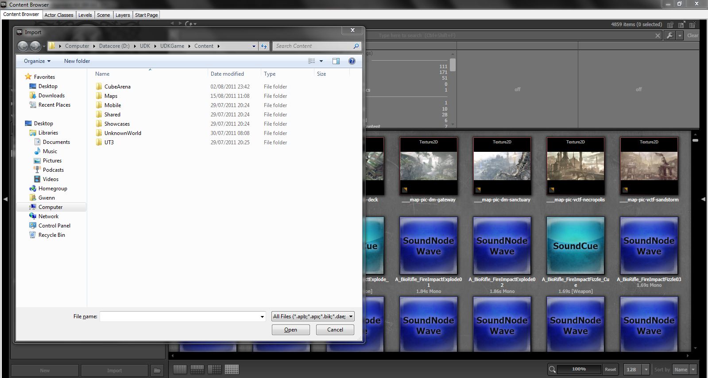Click the help icon in Import dialog
Image resolution: width=708 pixels, height=378 pixels.
tap(352, 61)
